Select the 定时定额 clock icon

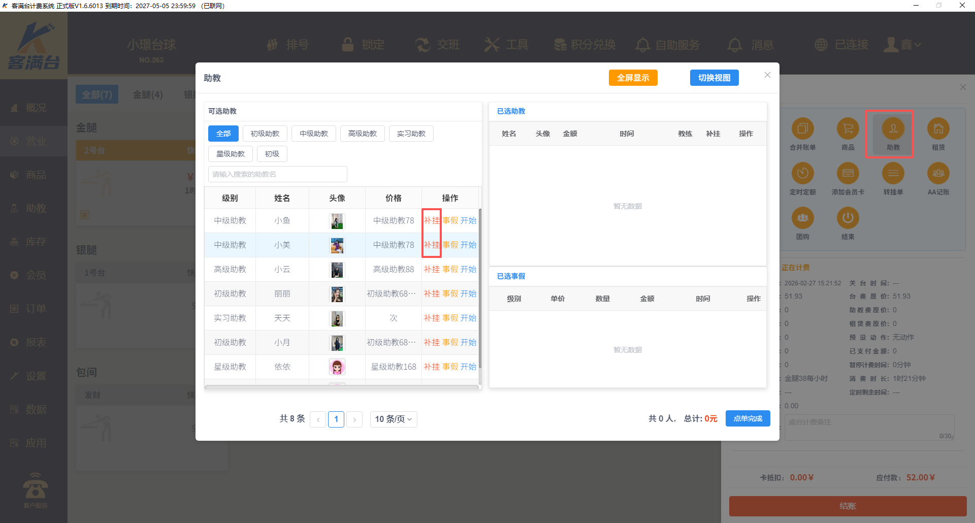802,174
